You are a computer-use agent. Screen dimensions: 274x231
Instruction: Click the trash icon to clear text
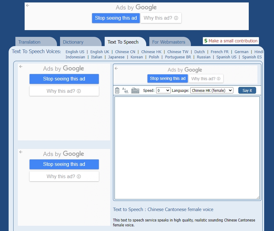(x=117, y=91)
